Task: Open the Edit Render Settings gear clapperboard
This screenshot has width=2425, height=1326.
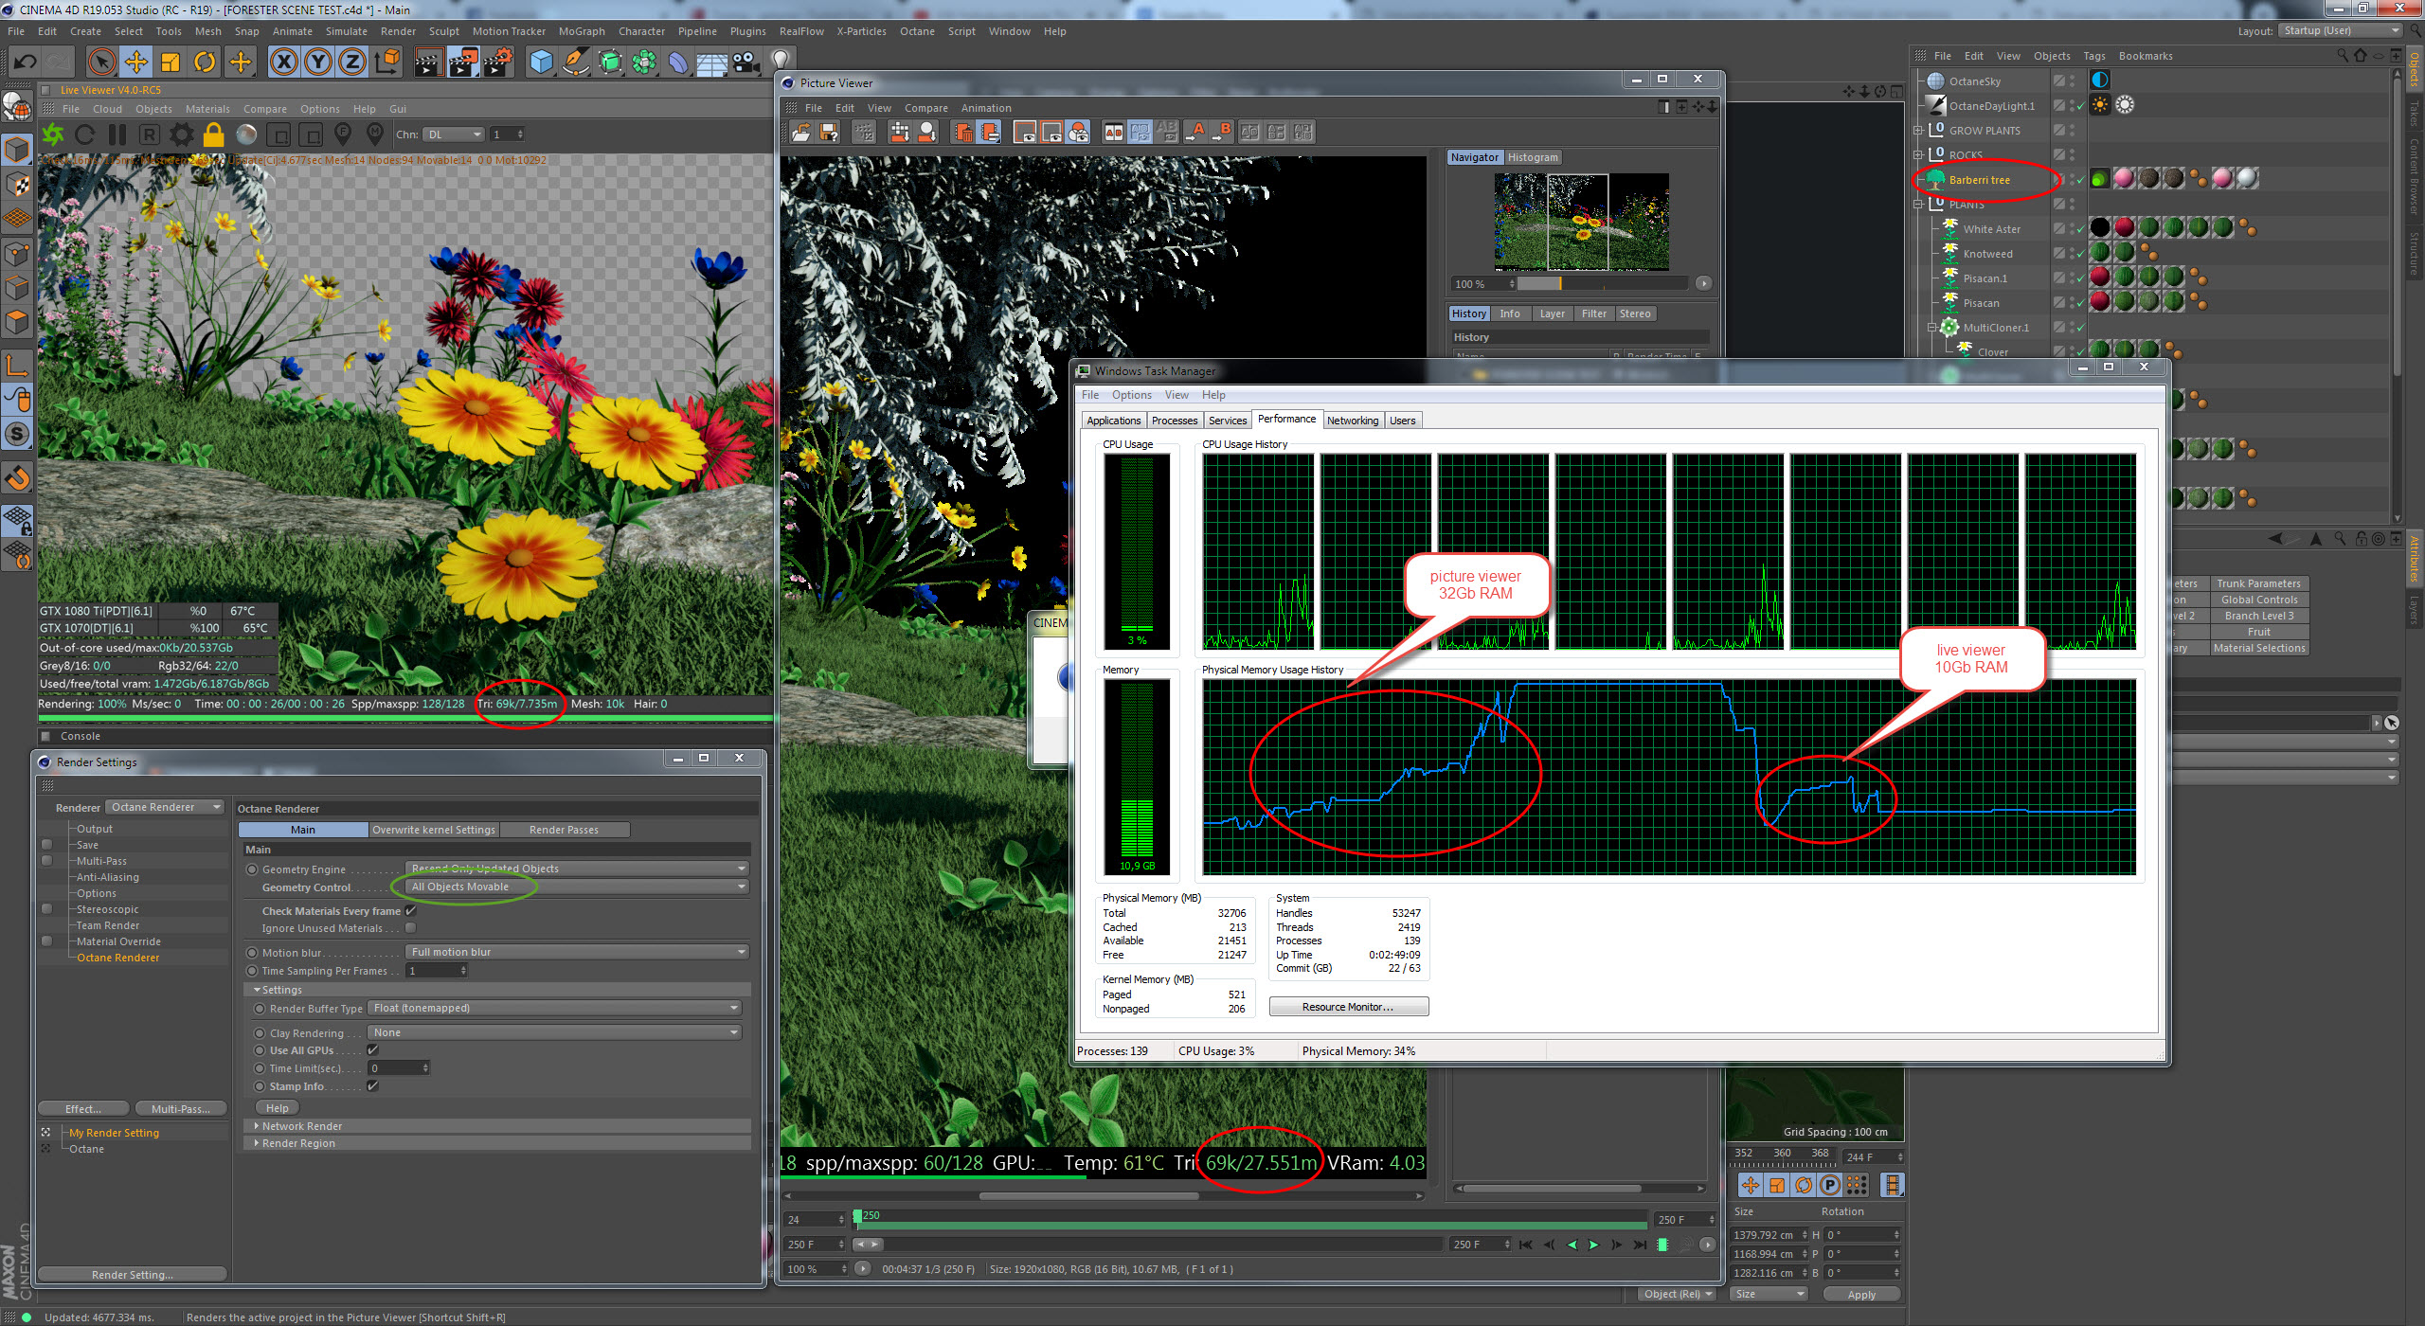Action: (497, 63)
